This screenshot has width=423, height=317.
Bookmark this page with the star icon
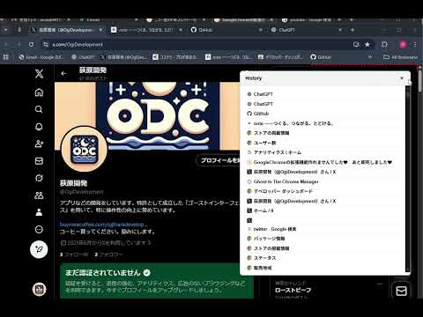367,45
